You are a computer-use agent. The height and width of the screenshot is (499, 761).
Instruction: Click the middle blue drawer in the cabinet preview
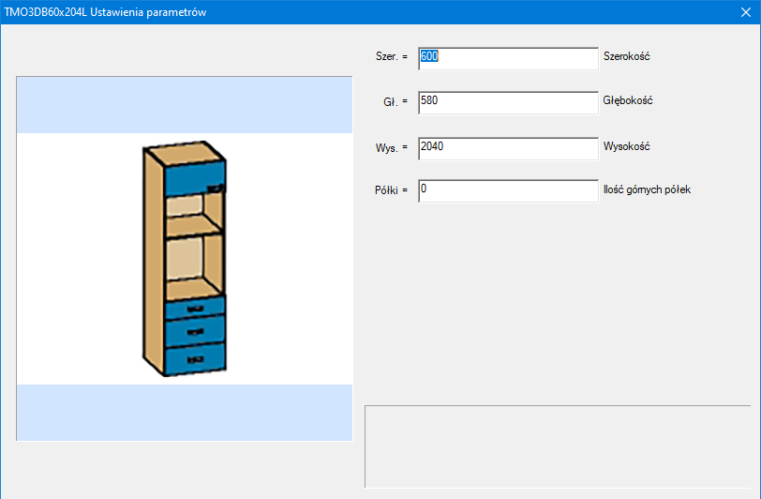click(x=195, y=331)
